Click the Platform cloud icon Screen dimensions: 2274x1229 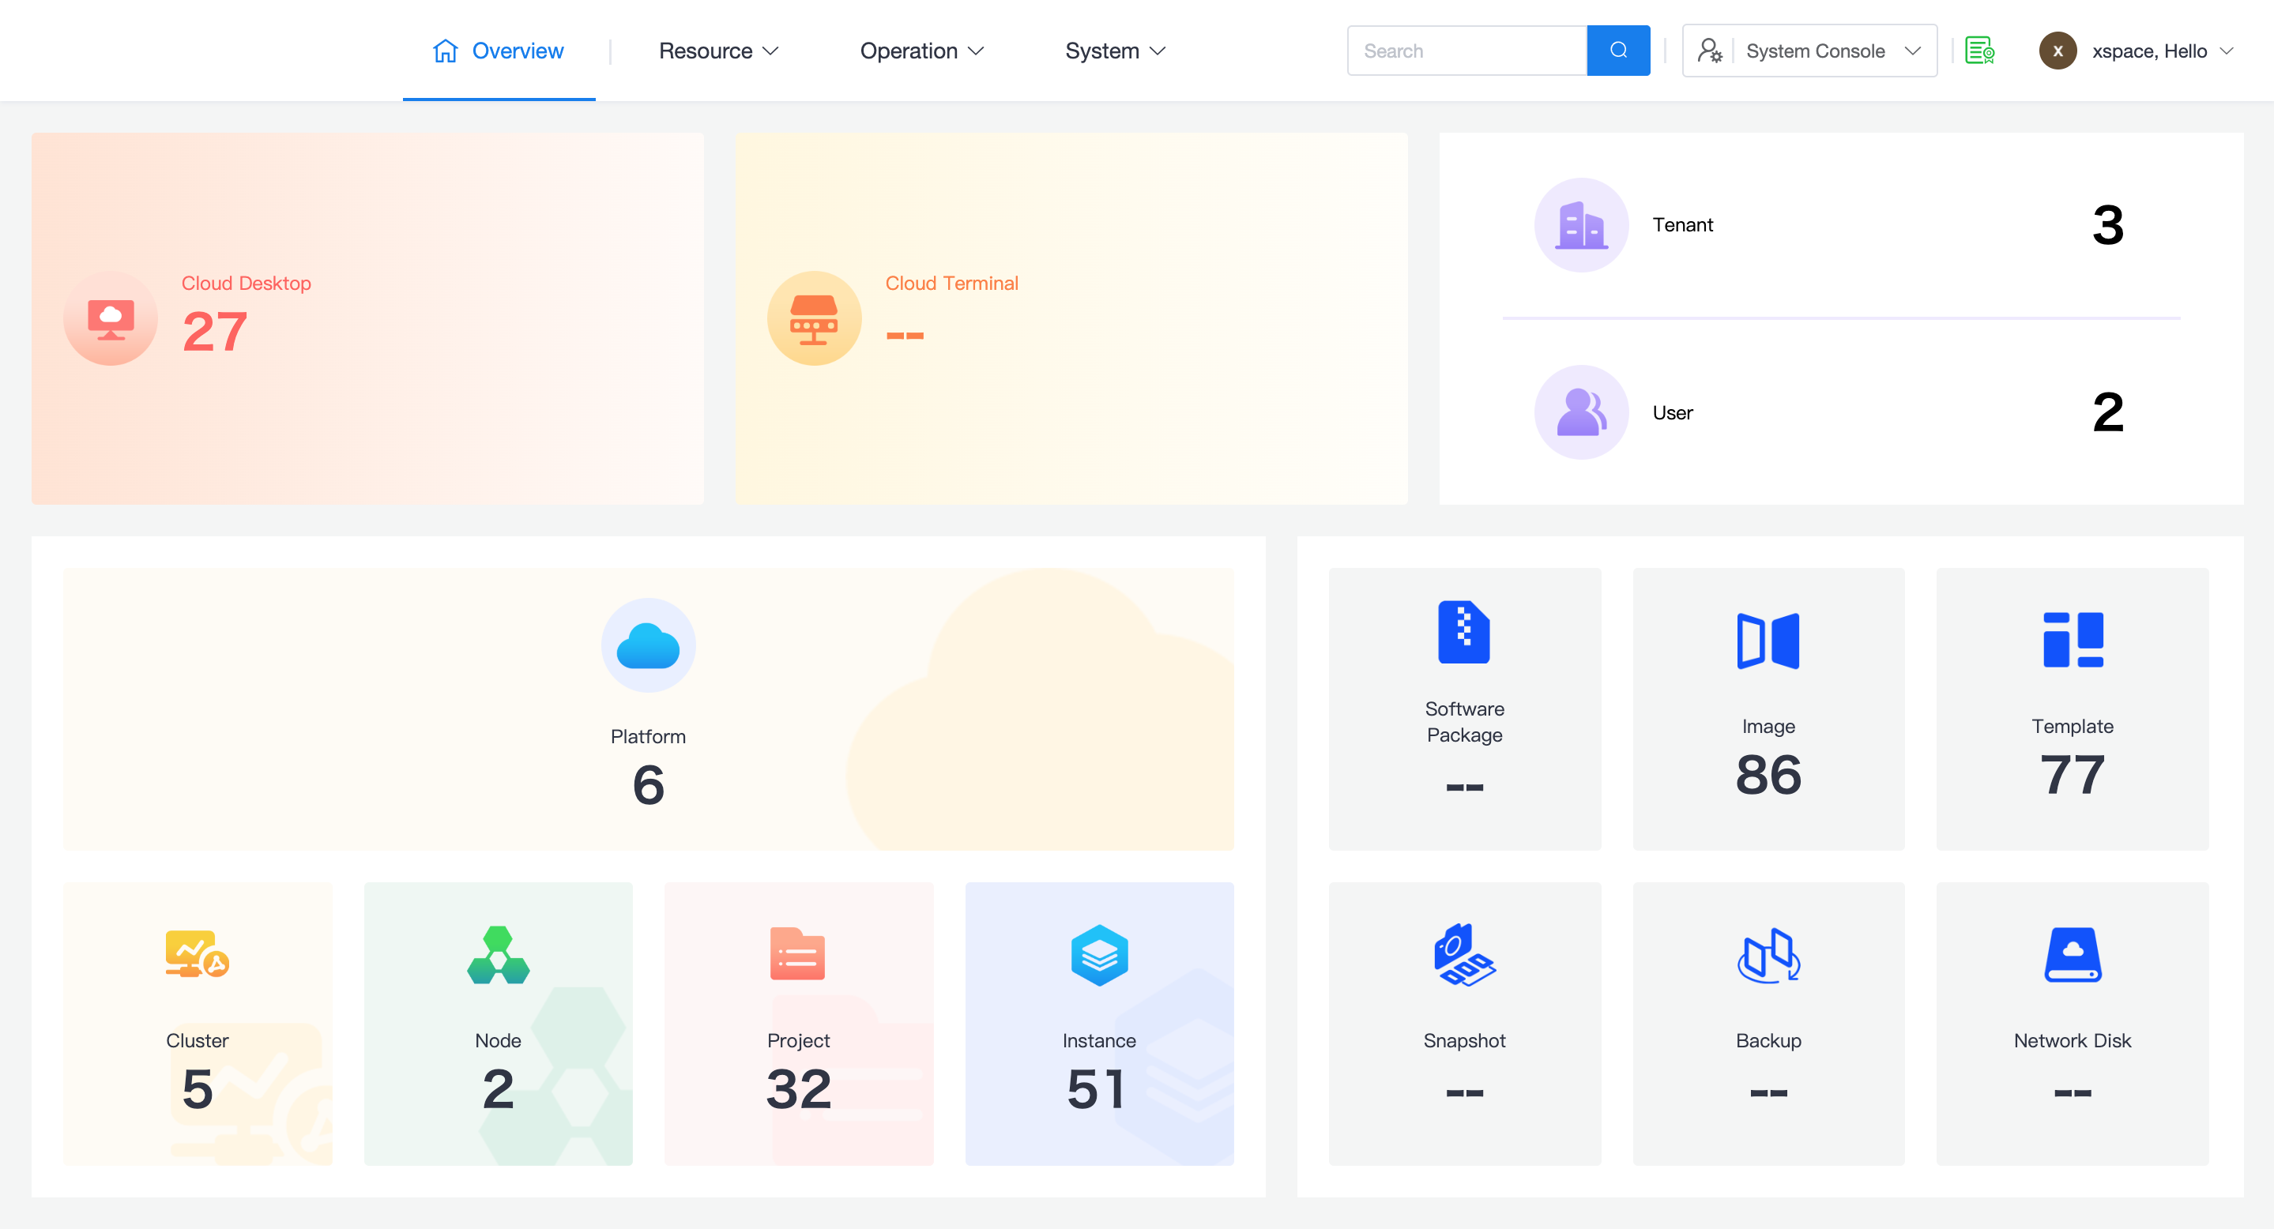click(x=648, y=646)
